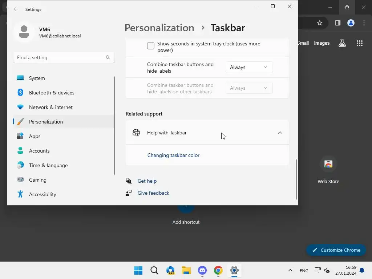Open Apps settings category
This screenshot has width=372, height=279.
pyautogui.click(x=64, y=136)
